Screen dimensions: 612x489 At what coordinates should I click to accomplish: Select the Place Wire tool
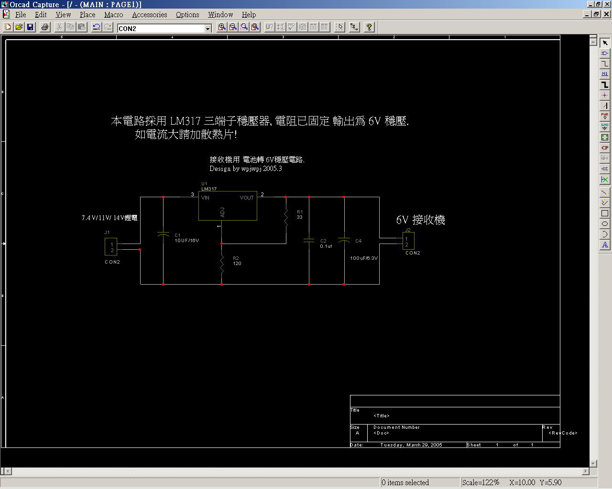click(x=605, y=64)
